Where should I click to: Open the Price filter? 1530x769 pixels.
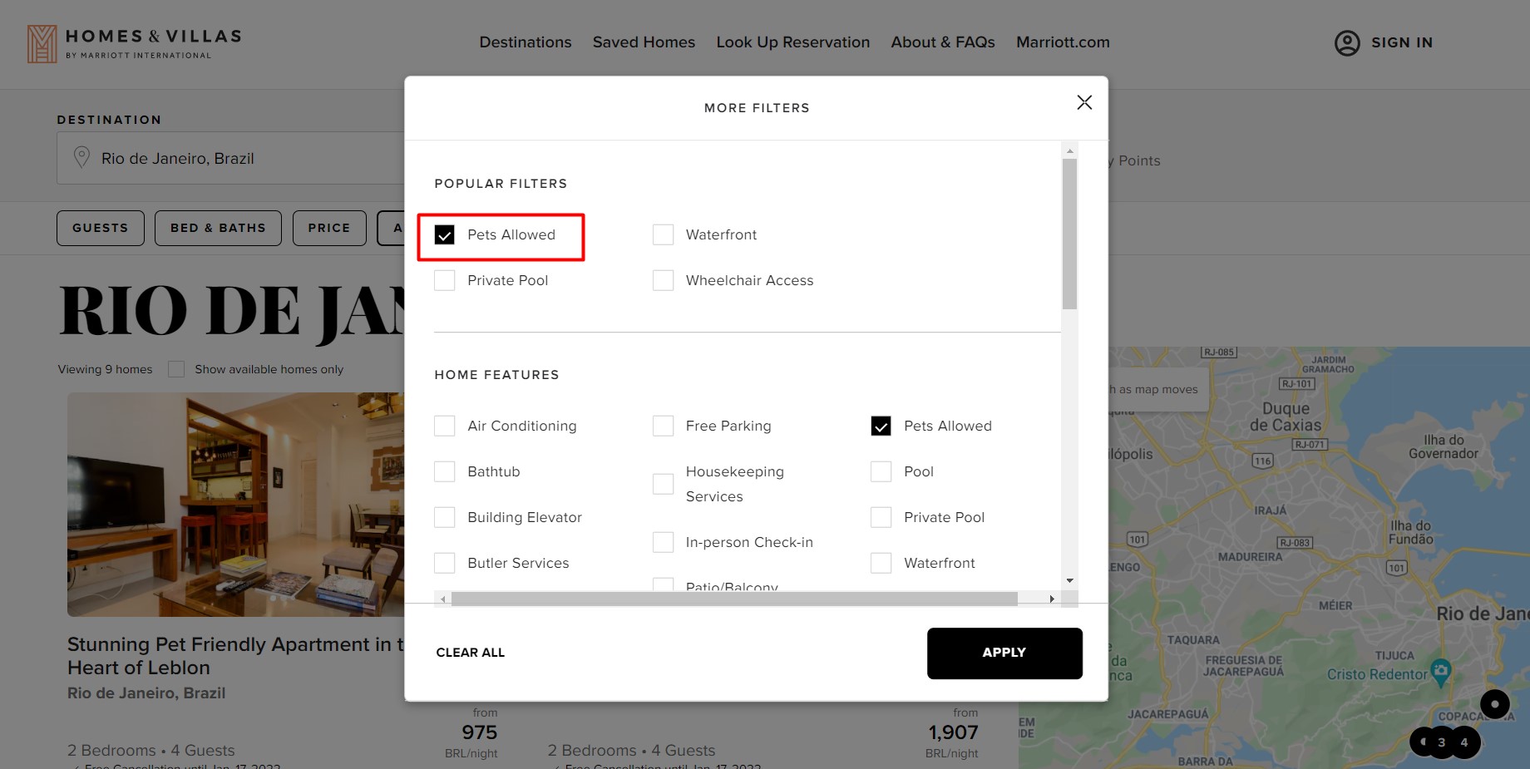coord(329,228)
